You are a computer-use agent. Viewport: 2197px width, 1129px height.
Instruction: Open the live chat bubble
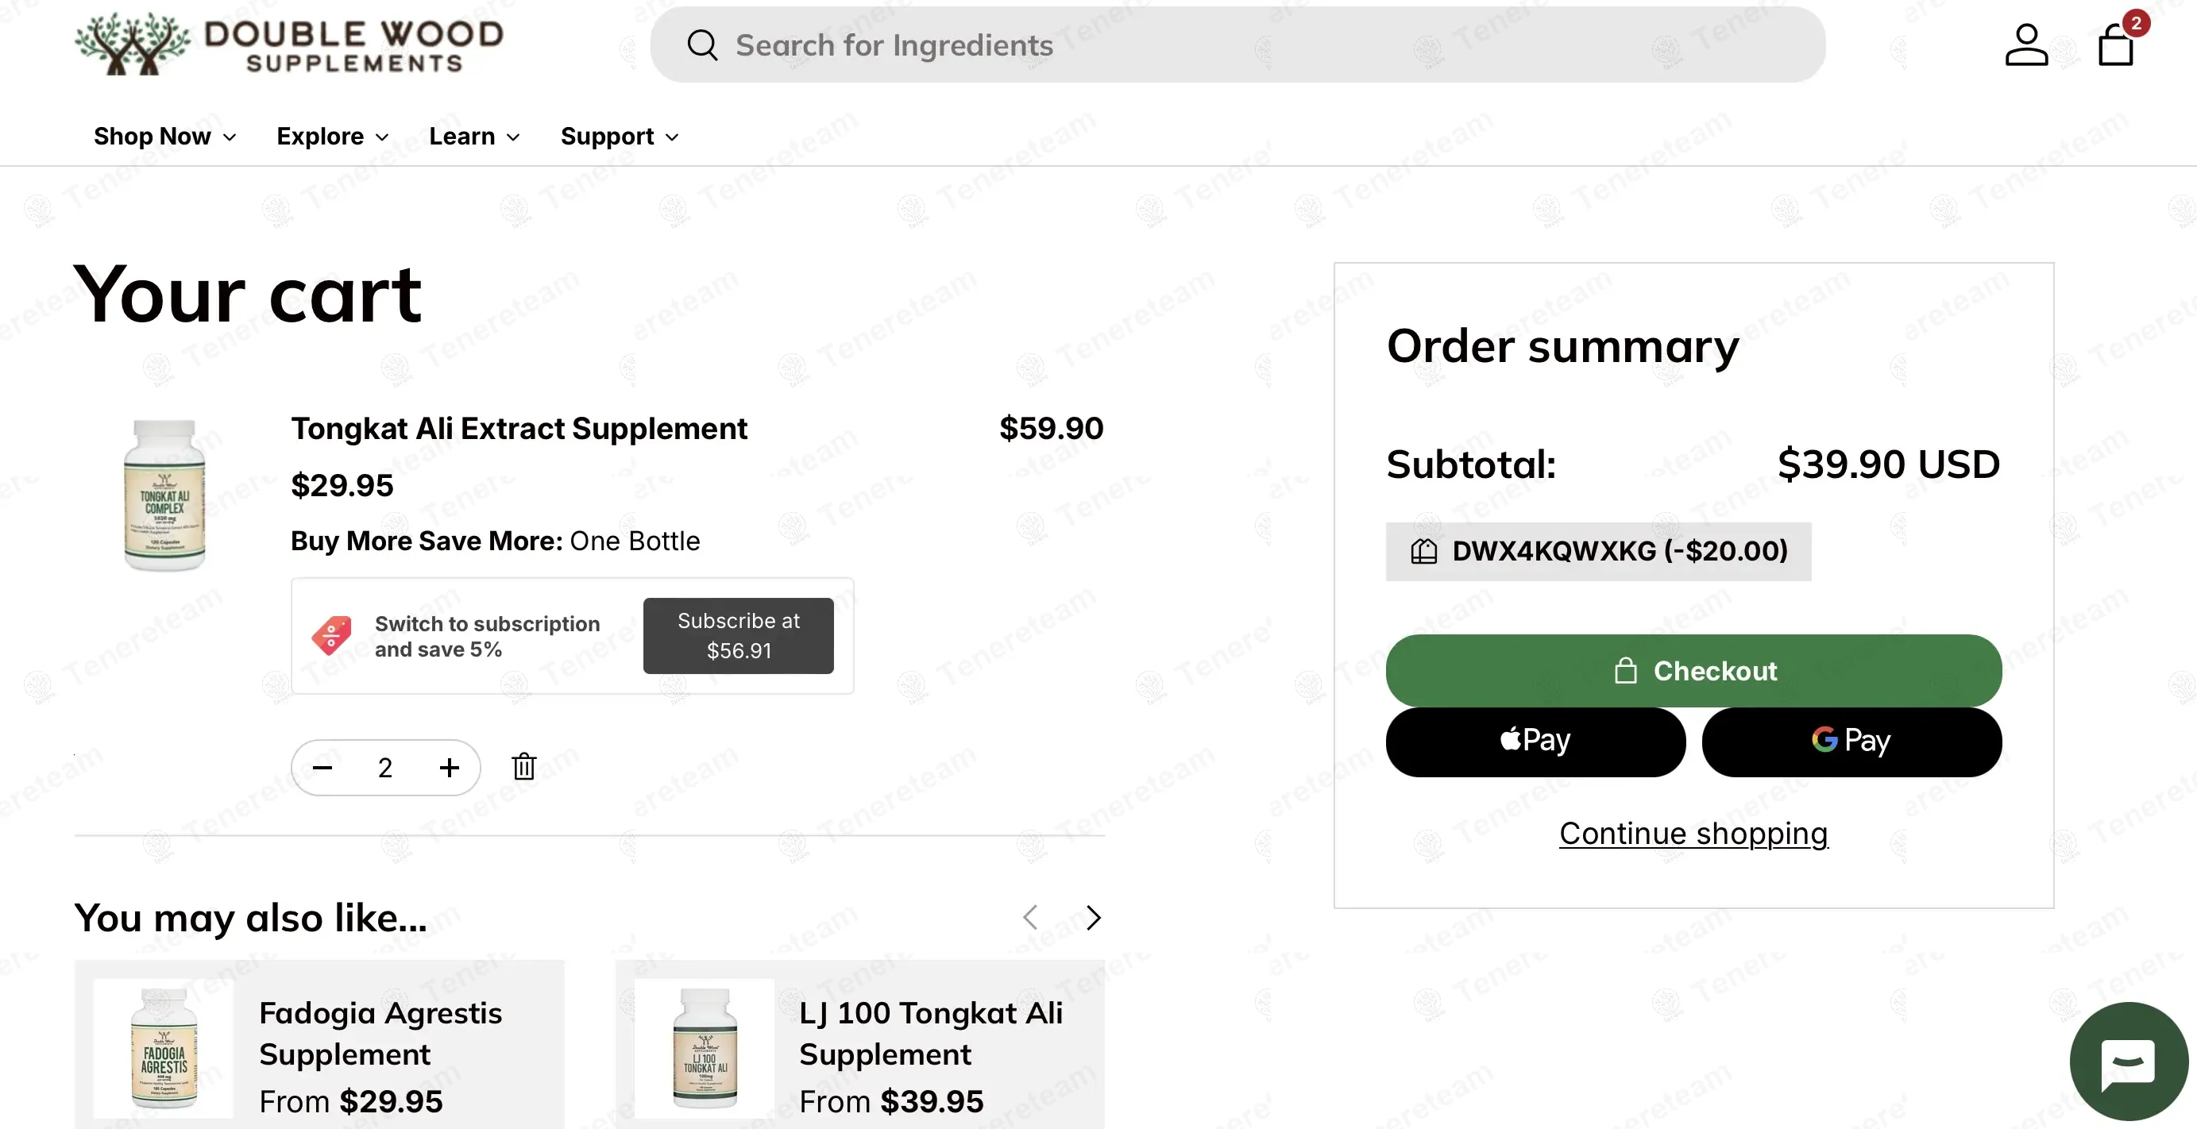pos(2128,1061)
